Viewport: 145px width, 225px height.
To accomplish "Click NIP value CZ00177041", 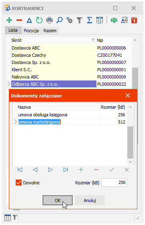I will pyautogui.click(x=110, y=55).
